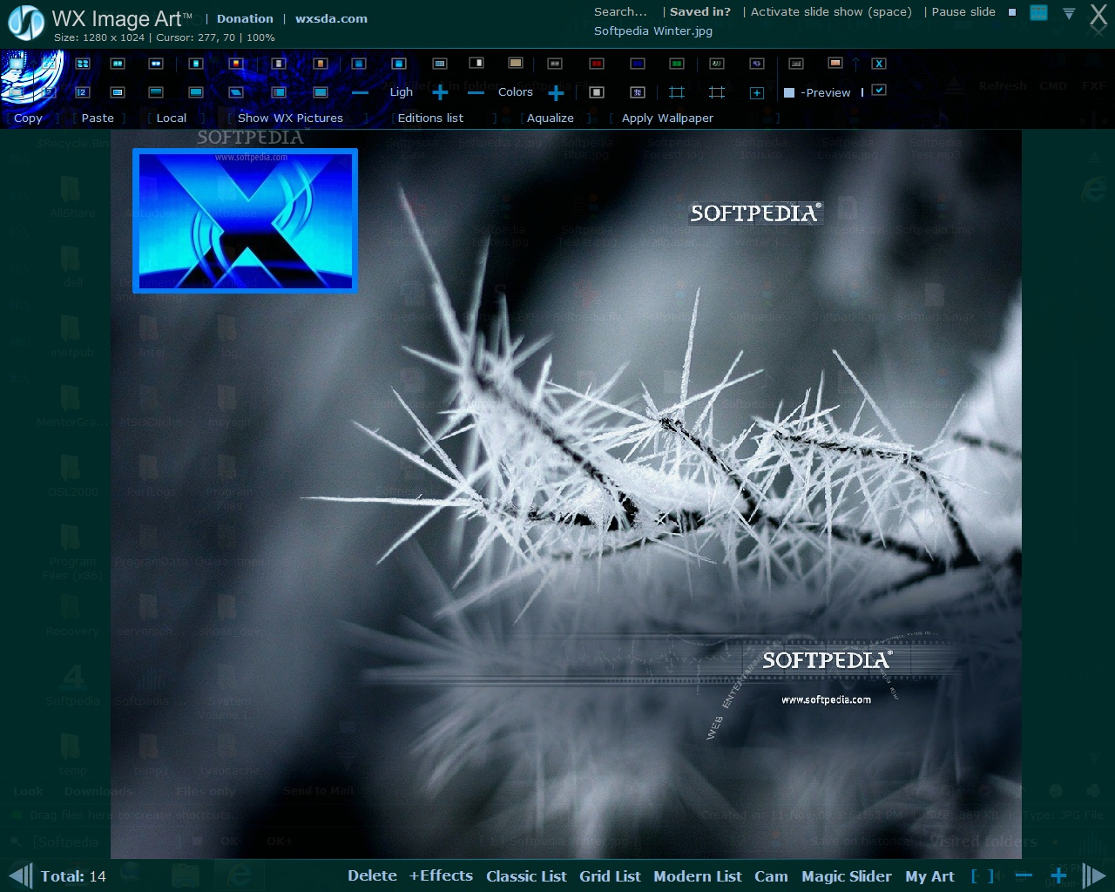
Task: Zoom out with the bottom bar minus
Action: (1024, 875)
